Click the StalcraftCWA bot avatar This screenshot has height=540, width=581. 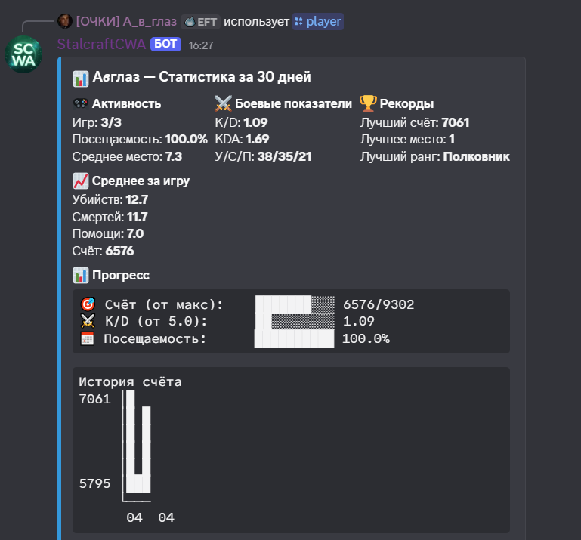[x=23, y=54]
